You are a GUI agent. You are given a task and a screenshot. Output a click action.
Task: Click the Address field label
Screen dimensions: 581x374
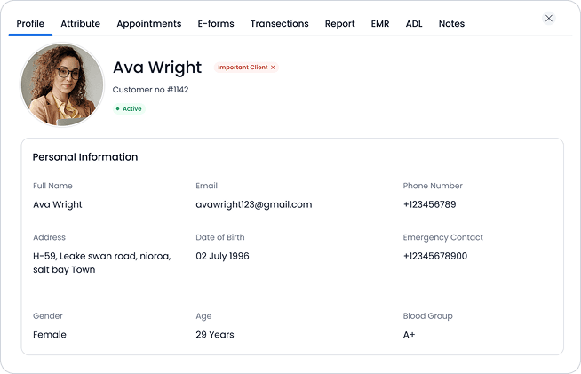(x=49, y=237)
